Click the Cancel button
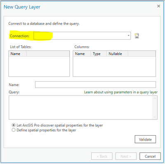Image resolution: width=165 pixels, height=164 pixels. point(150,156)
